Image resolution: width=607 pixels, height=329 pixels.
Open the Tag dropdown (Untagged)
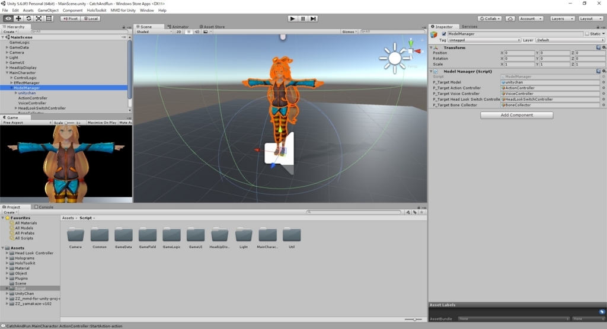484,40
